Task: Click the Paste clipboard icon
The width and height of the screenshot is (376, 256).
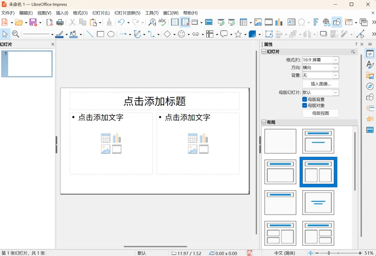Action: tap(93, 22)
